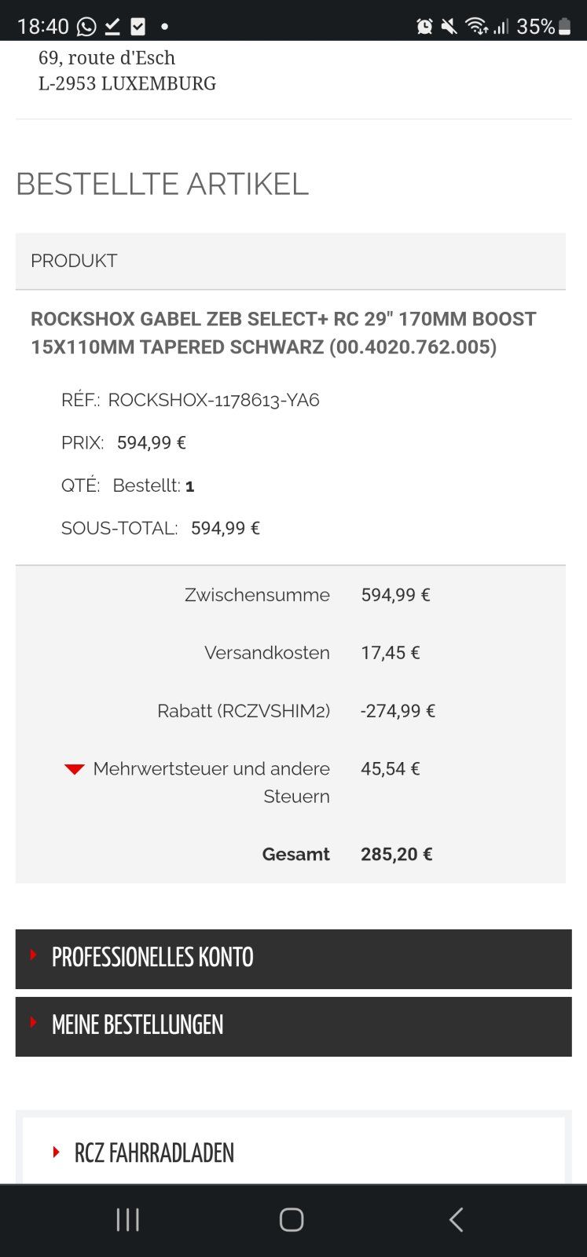
Task: Tap the checkbox notification icon in status bar
Action: (138, 27)
